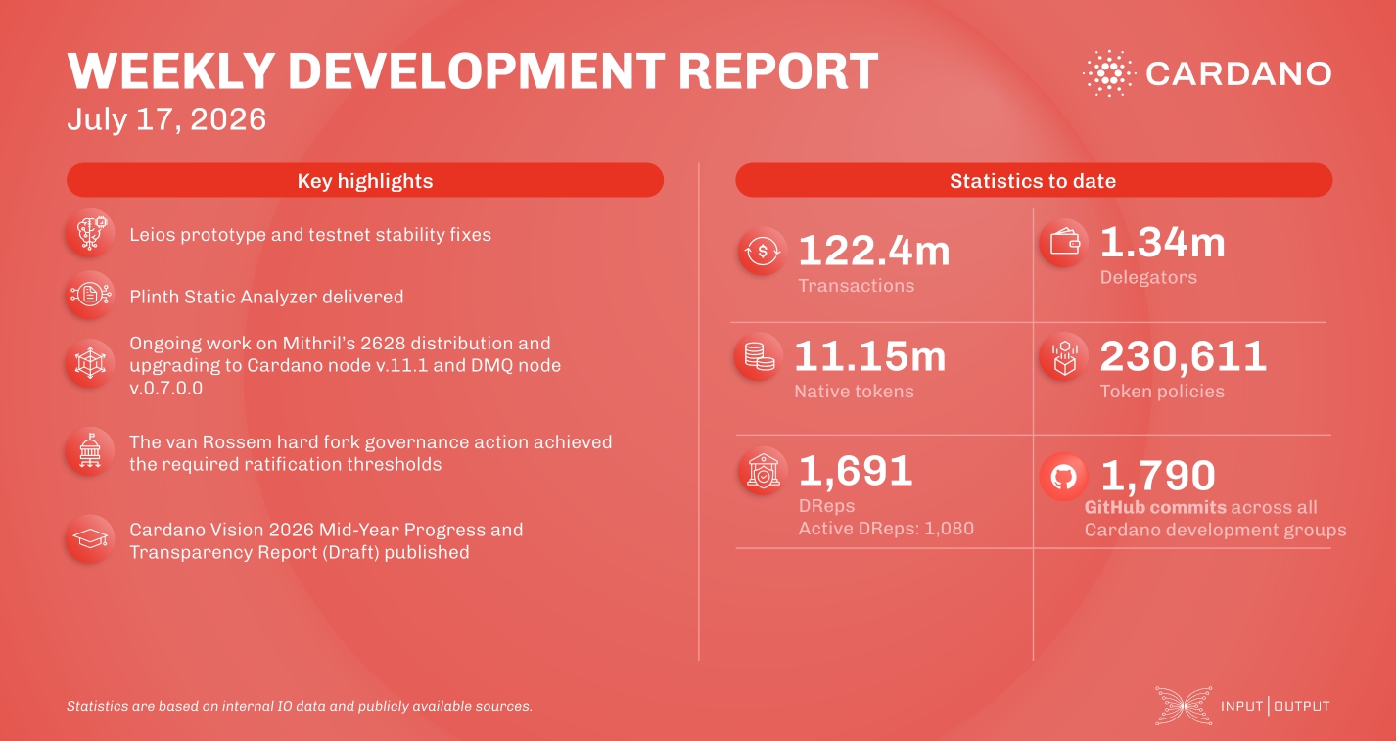
Task: Click the document icon beside Plinth Static Analyzer
Action: [x=90, y=295]
